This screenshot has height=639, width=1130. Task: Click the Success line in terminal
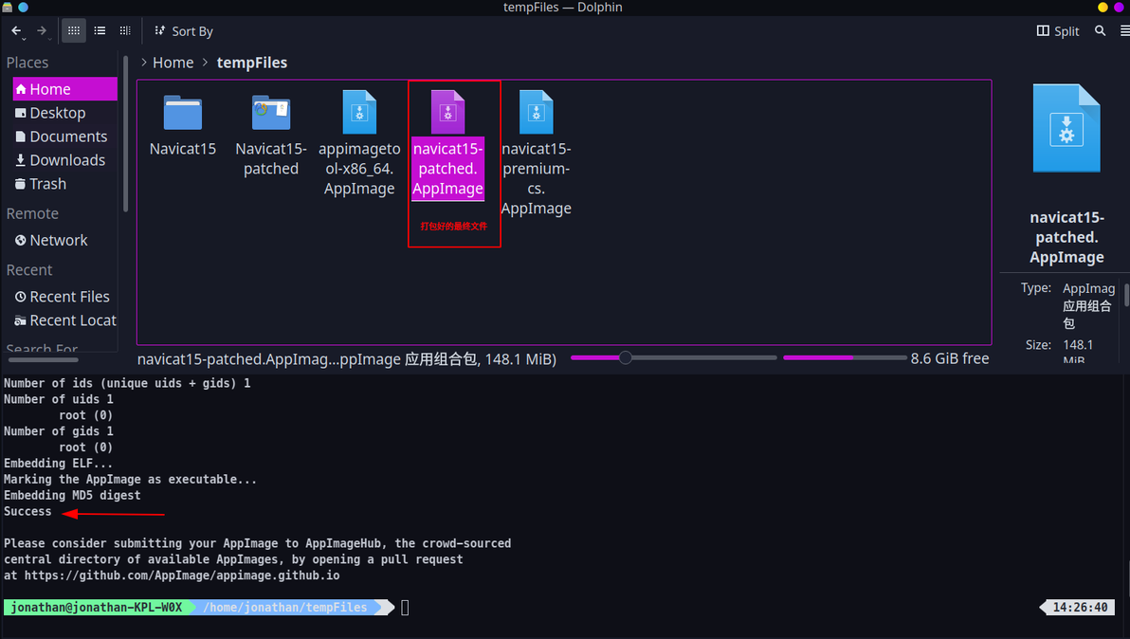coord(27,512)
